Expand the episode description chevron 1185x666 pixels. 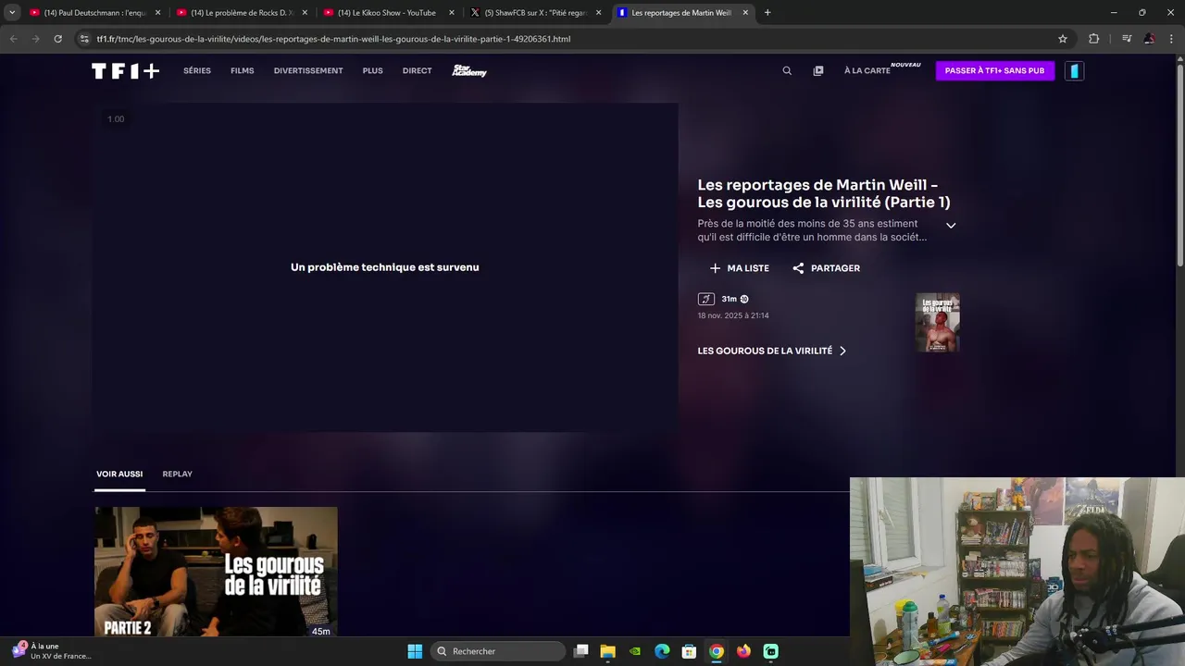click(951, 226)
